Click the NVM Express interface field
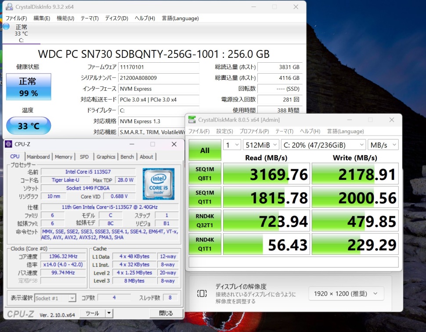This screenshot has width=426, height=332. [x=159, y=89]
